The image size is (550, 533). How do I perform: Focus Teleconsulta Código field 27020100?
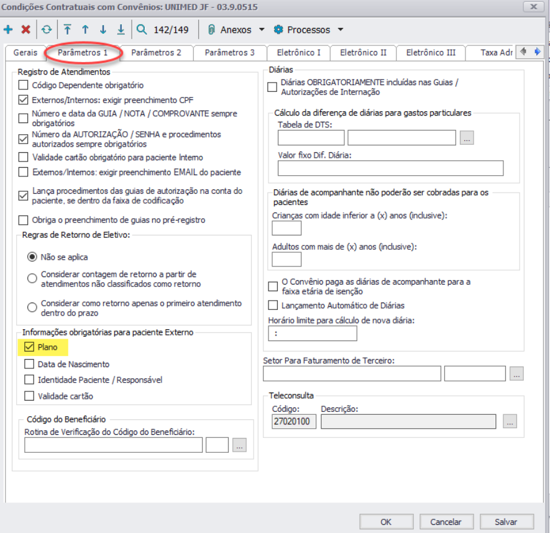point(293,421)
